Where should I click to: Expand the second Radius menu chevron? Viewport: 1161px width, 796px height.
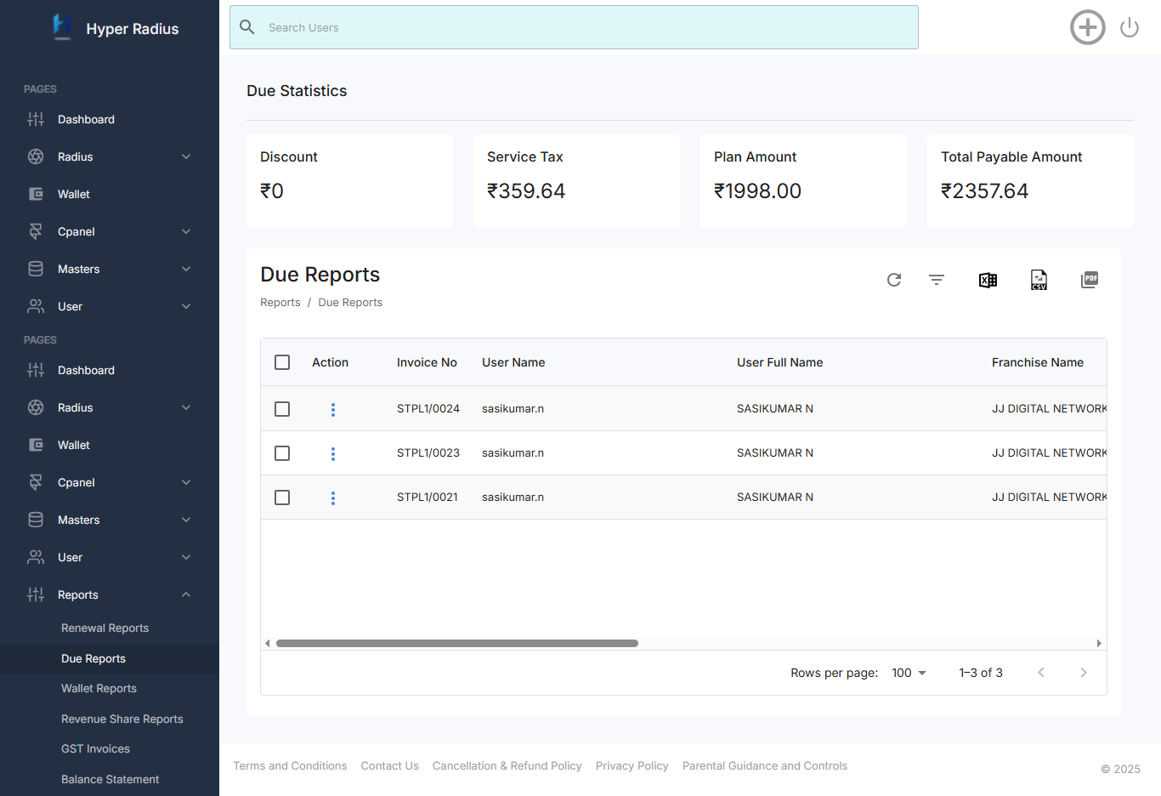click(x=186, y=407)
